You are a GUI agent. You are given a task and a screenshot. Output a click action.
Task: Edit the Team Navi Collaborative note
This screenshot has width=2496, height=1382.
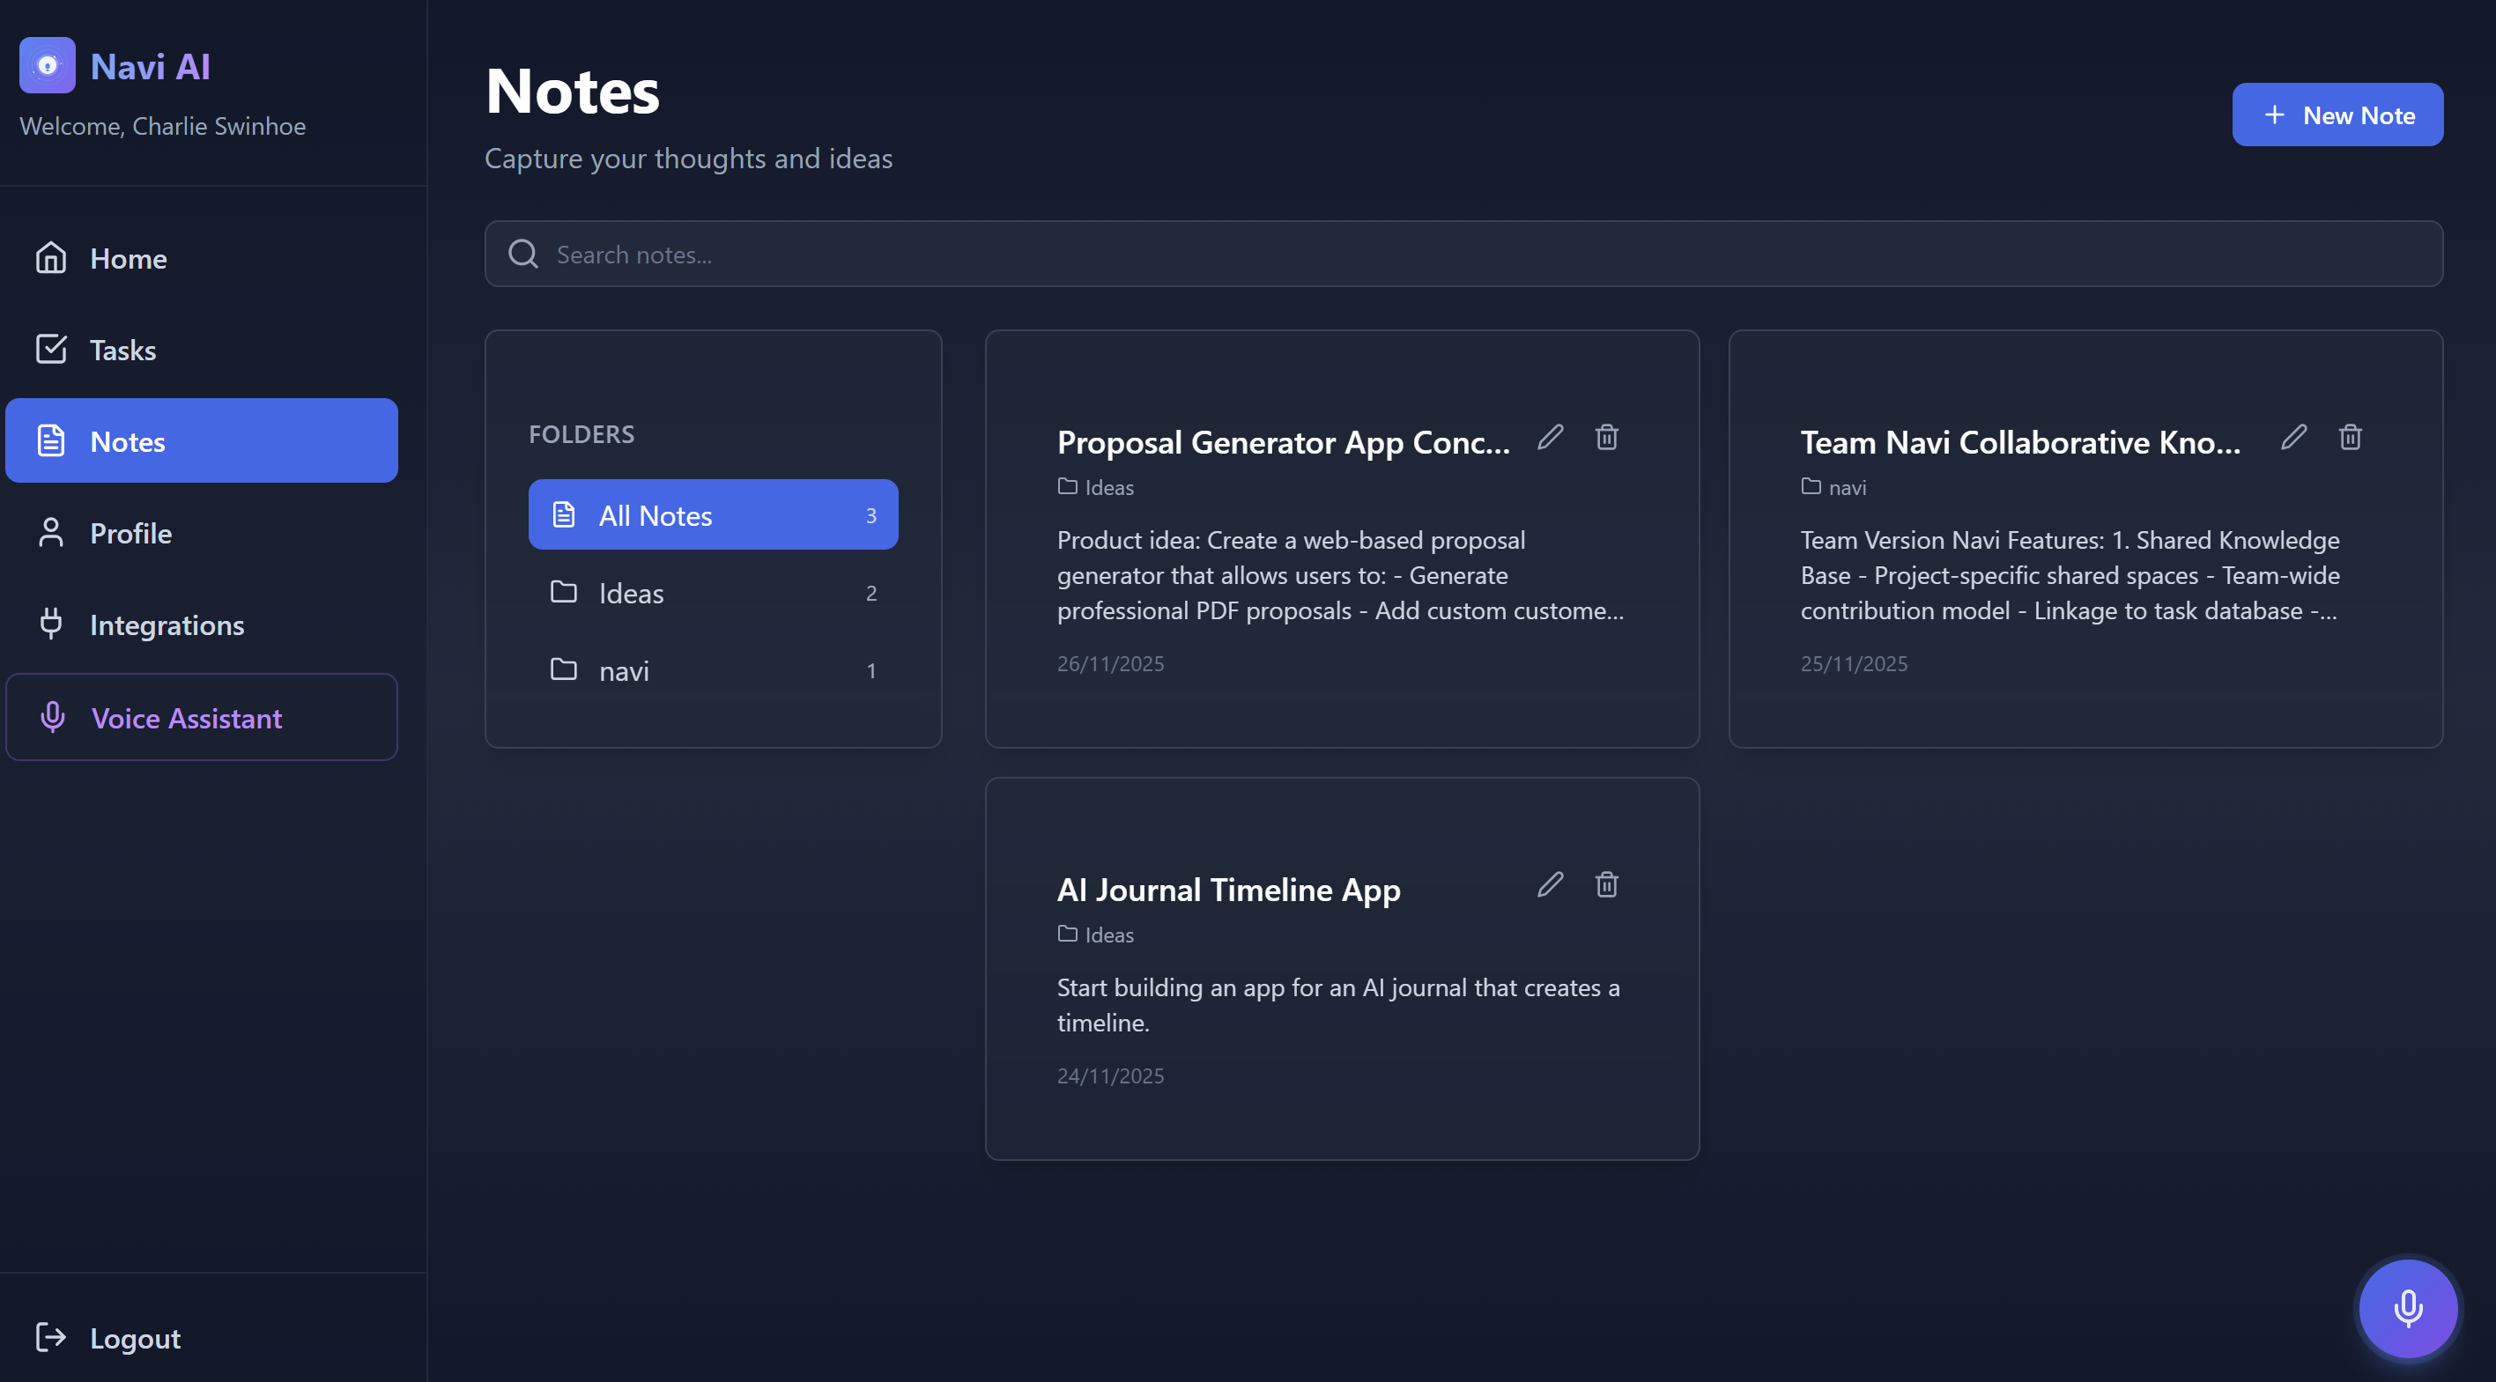click(2293, 437)
